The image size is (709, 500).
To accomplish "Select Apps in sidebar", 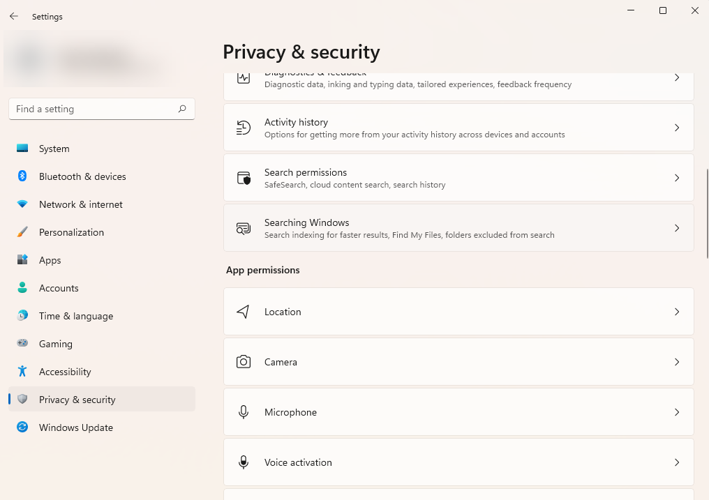I will (102, 260).
